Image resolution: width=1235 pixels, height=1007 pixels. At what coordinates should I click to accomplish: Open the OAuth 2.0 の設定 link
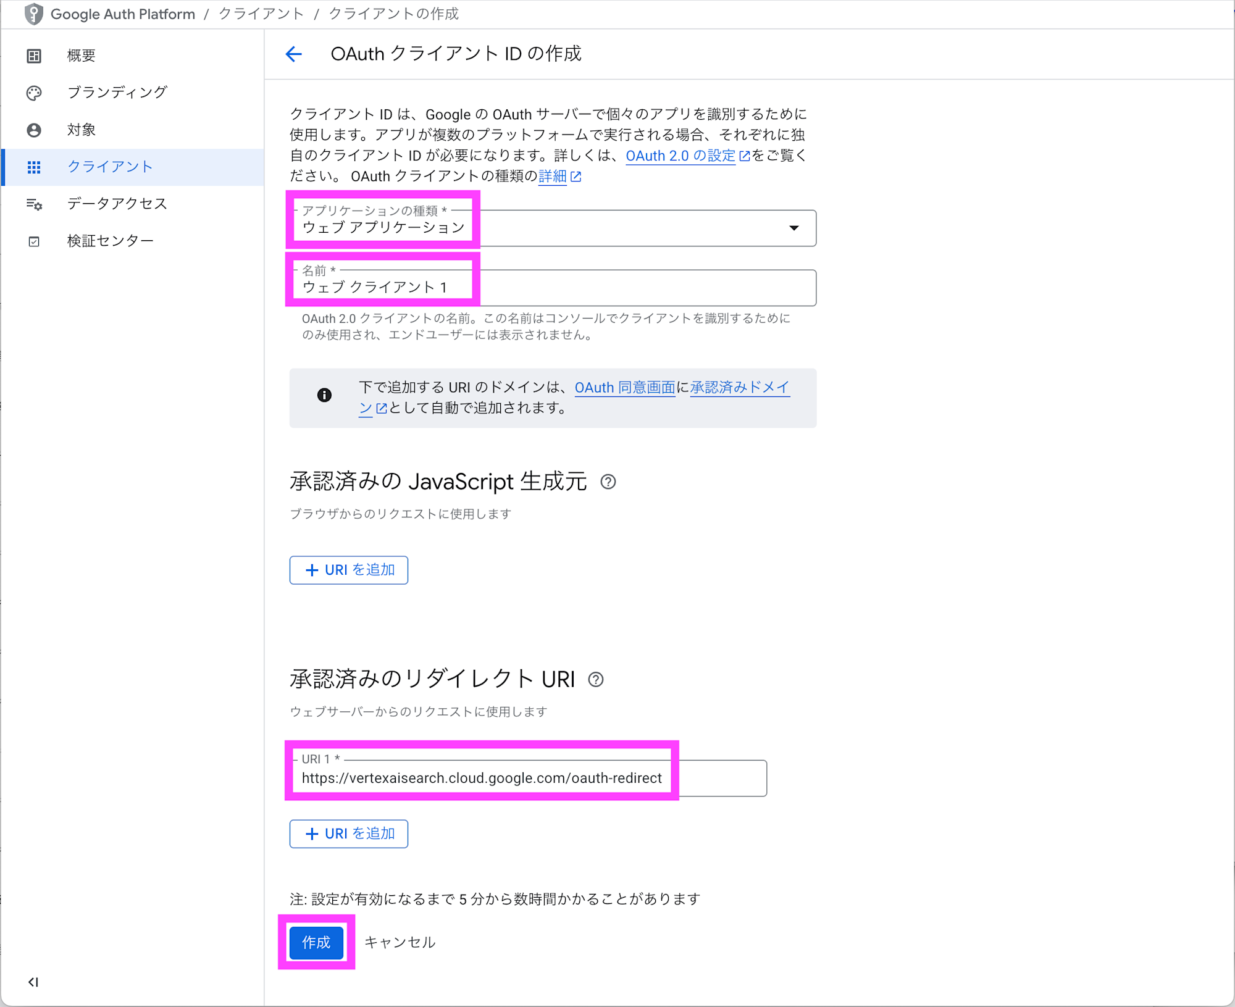pyautogui.click(x=680, y=156)
